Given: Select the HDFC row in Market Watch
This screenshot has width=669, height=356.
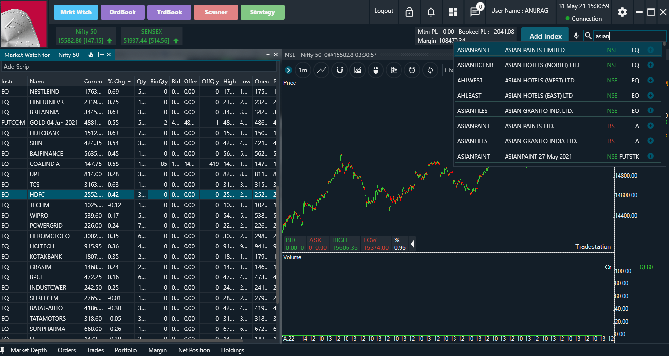Looking at the screenshot, I should pyautogui.click(x=138, y=195).
